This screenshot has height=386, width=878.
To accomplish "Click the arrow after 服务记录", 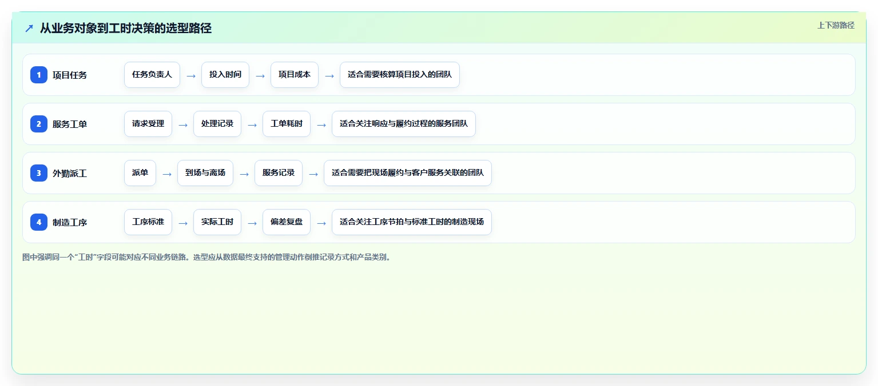I will point(313,174).
